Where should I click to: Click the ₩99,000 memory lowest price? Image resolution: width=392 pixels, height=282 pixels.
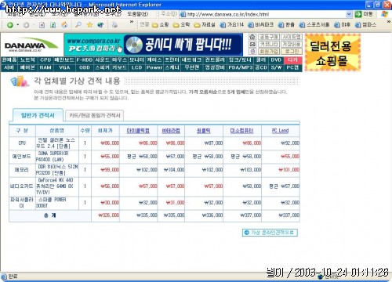pyautogui.click(x=110, y=170)
